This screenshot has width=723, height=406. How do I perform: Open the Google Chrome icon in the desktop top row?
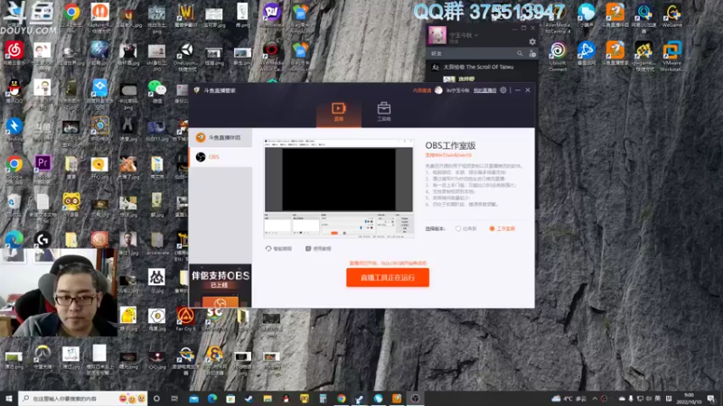click(71, 17)
